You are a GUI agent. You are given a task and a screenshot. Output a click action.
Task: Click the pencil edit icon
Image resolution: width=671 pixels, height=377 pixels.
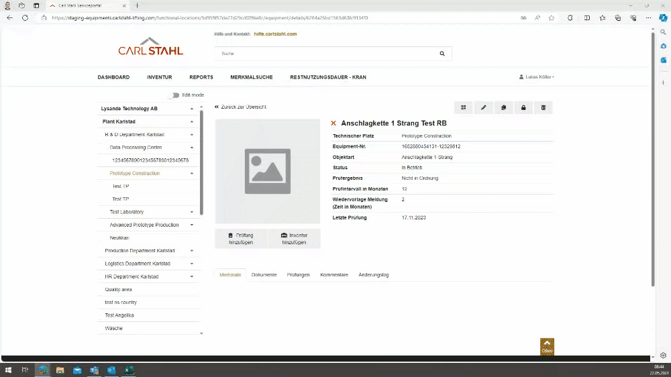(483, 107)
